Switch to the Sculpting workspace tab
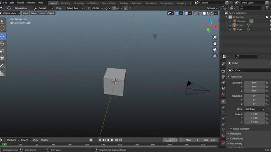This screenshot has width=271, height=152. point(79,3)
